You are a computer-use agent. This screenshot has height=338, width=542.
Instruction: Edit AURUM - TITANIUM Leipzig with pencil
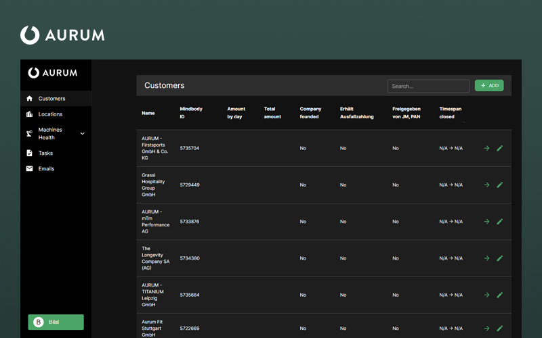pos(499,295)
